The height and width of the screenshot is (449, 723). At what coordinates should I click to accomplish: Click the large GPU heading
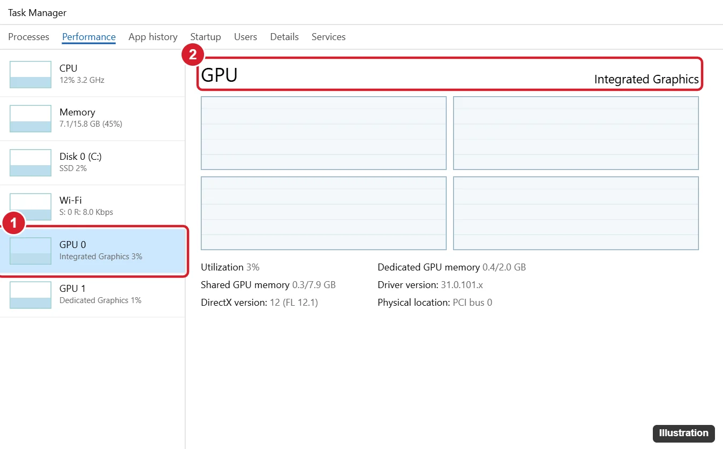219,75
